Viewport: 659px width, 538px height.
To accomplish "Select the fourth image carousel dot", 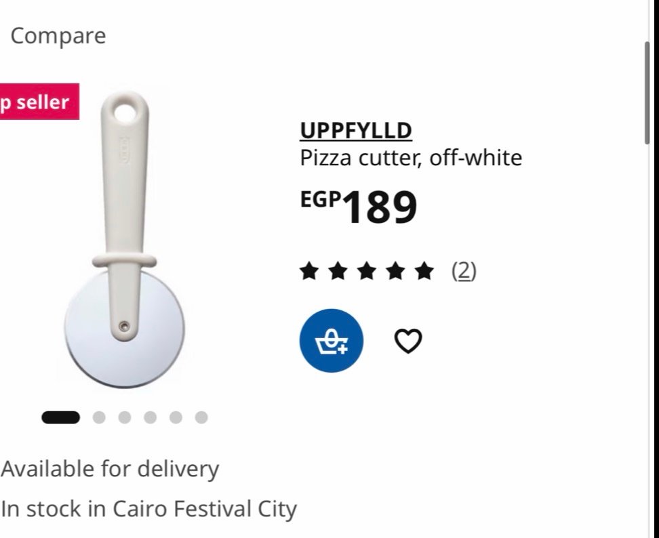I will click(x=150, y=417).
